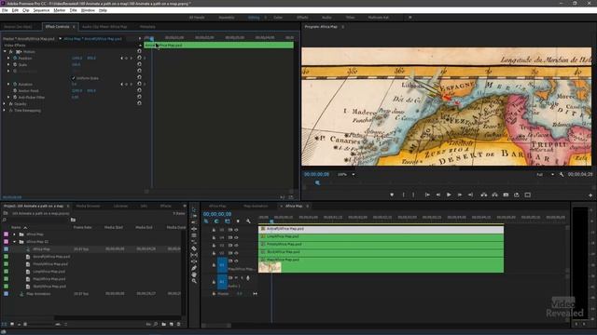The image size is (597, 335).
Task: Click New Item icon in Project panel
Action: 172,324
